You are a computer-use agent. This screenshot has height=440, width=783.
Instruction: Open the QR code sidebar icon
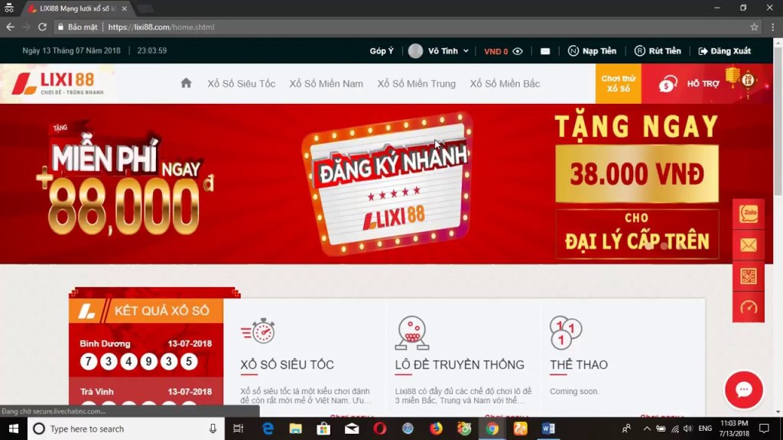tap(749, 277)
